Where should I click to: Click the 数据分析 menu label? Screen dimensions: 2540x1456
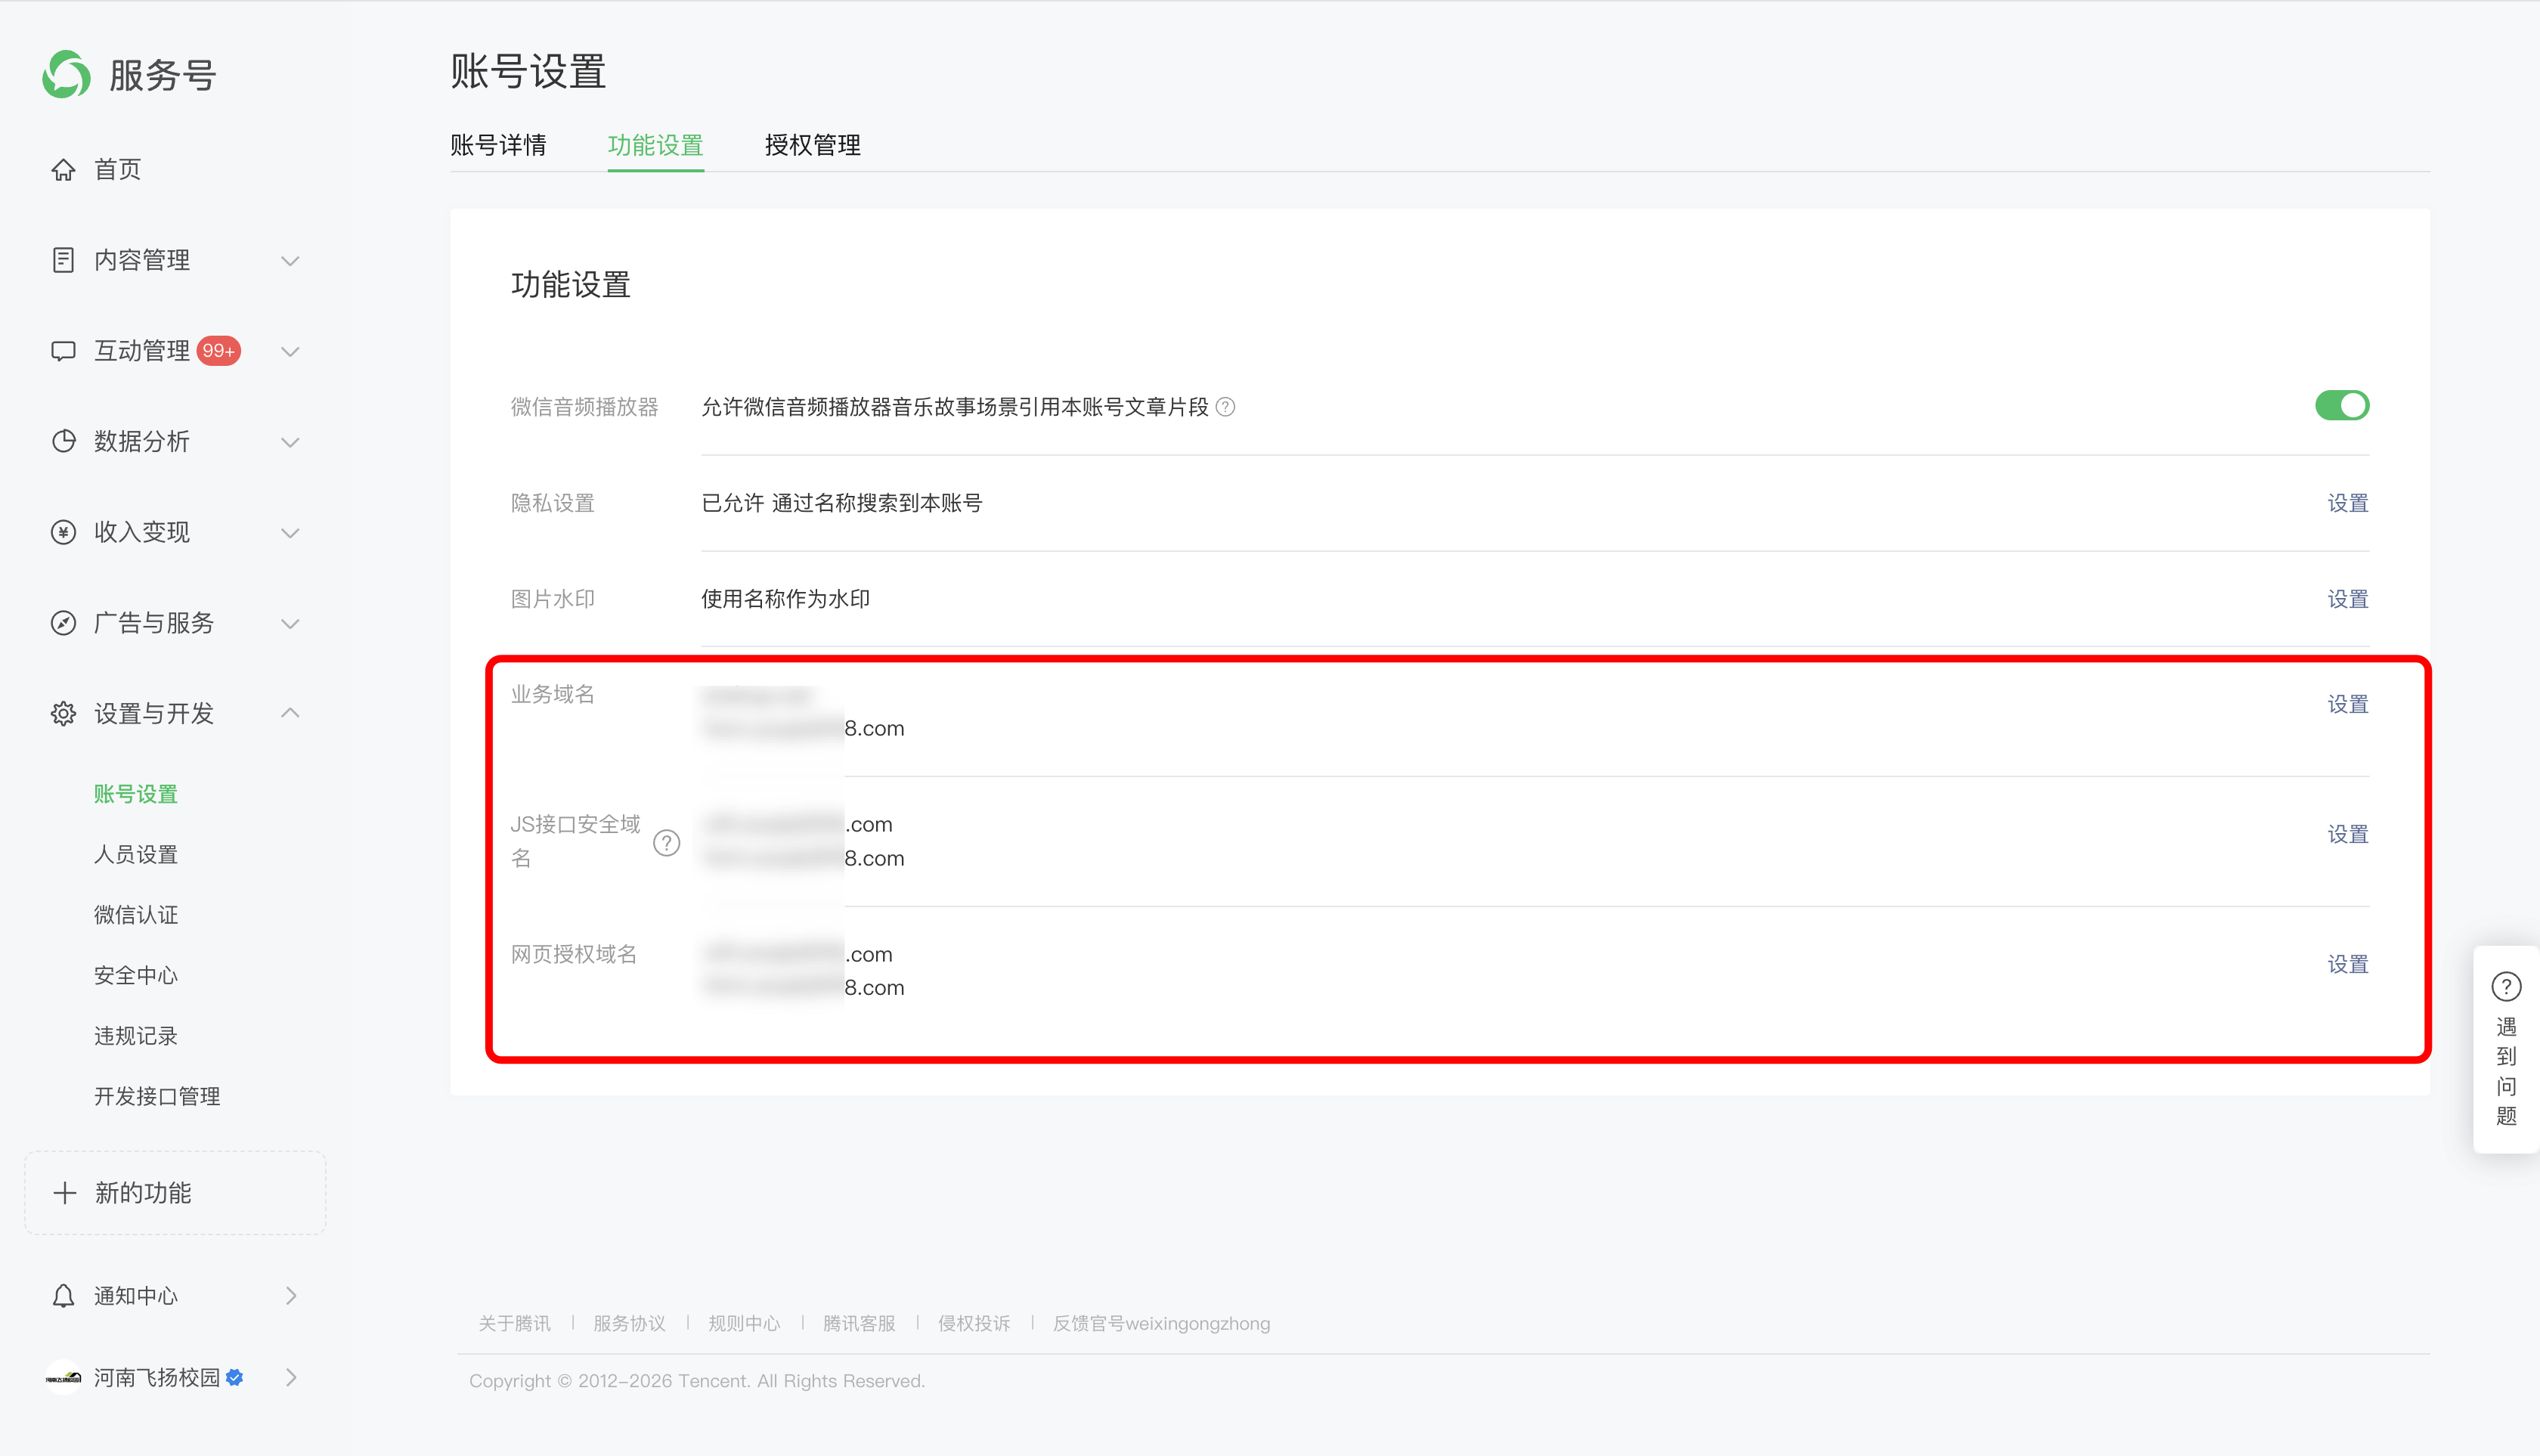tap(142, 441)
